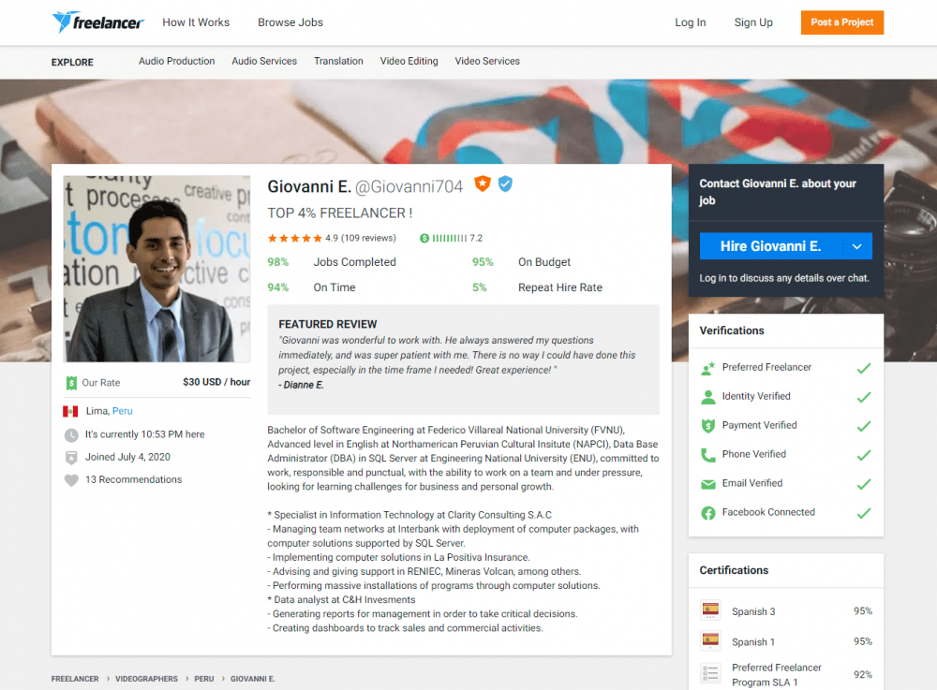The height and width of the screenshot is (690, 937).
Task: Select the Video Editing category
Action: click(409, 61)
